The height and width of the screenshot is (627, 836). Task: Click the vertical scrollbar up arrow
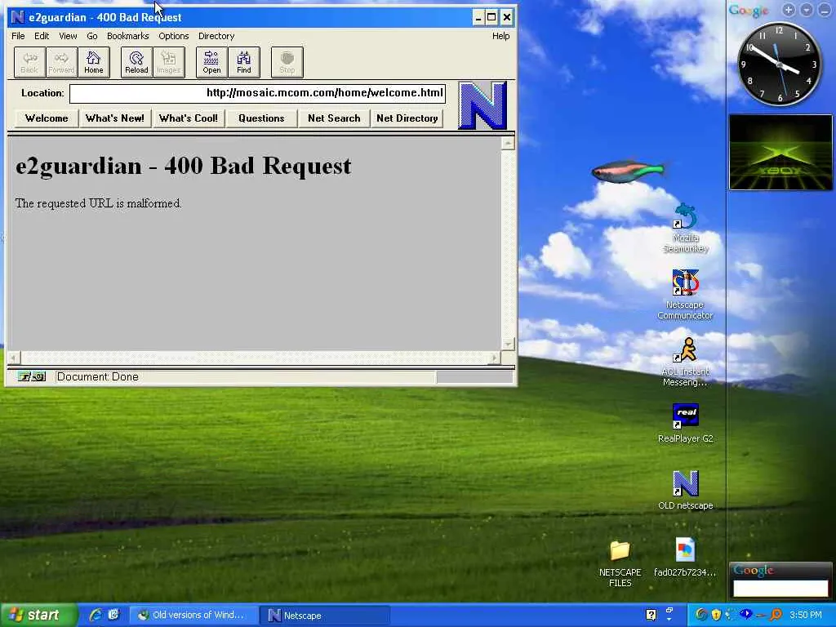[x=508, y=144]
